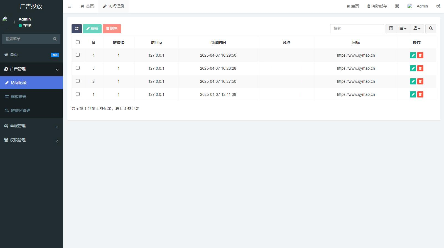The image size is (444, 248).
Task: Open the export data dropdown
Action: click(417, 29)
